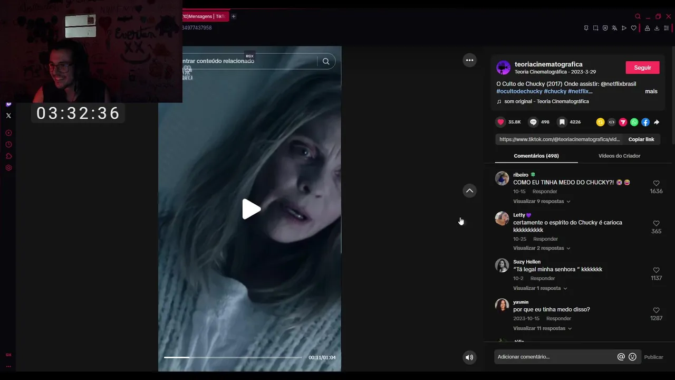Expand the description with 'mais'
675x380 pixels.
point(651,91)
